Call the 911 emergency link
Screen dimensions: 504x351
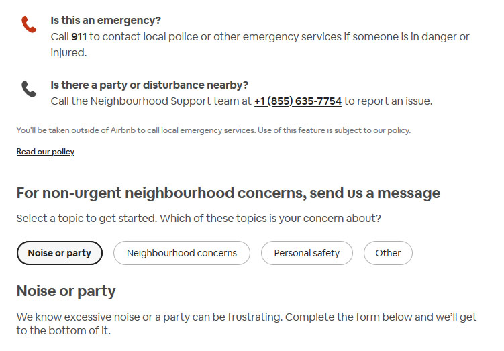click(79, 36)
